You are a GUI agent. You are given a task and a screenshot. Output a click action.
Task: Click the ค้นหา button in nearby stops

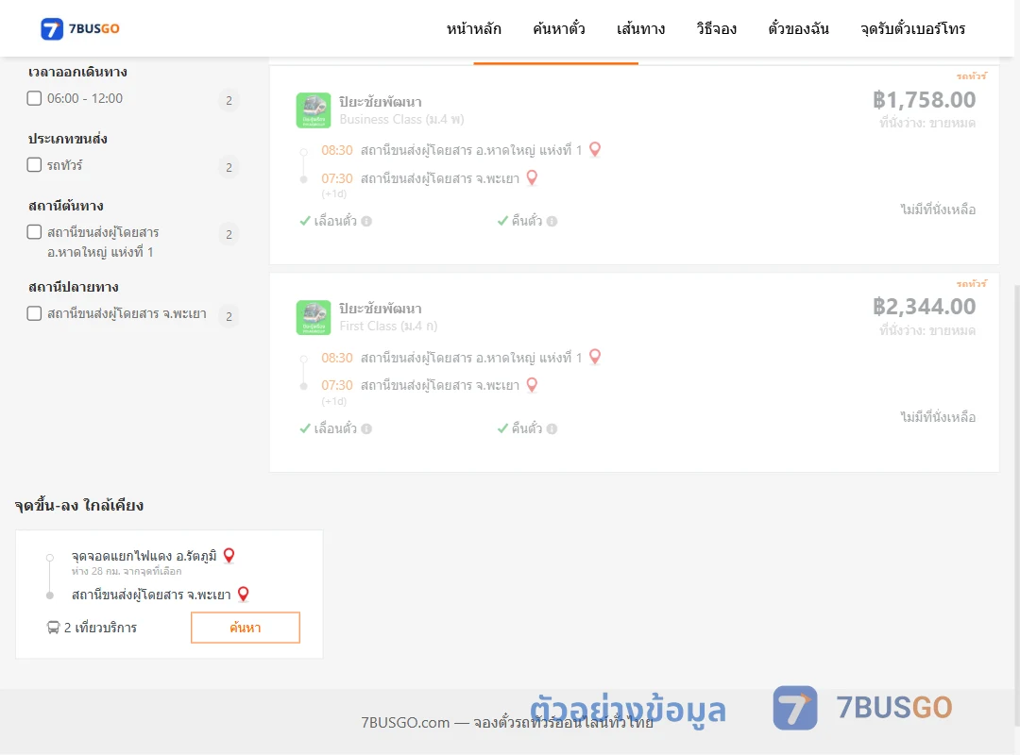(246, 628)
